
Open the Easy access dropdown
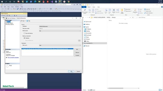[128, 11]
